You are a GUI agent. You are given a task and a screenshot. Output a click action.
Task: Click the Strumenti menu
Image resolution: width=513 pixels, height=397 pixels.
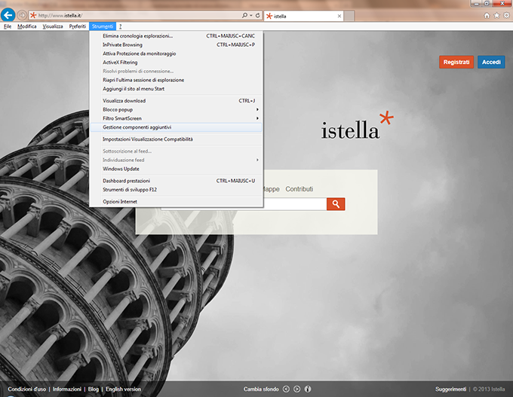click(x=103, y=26)
